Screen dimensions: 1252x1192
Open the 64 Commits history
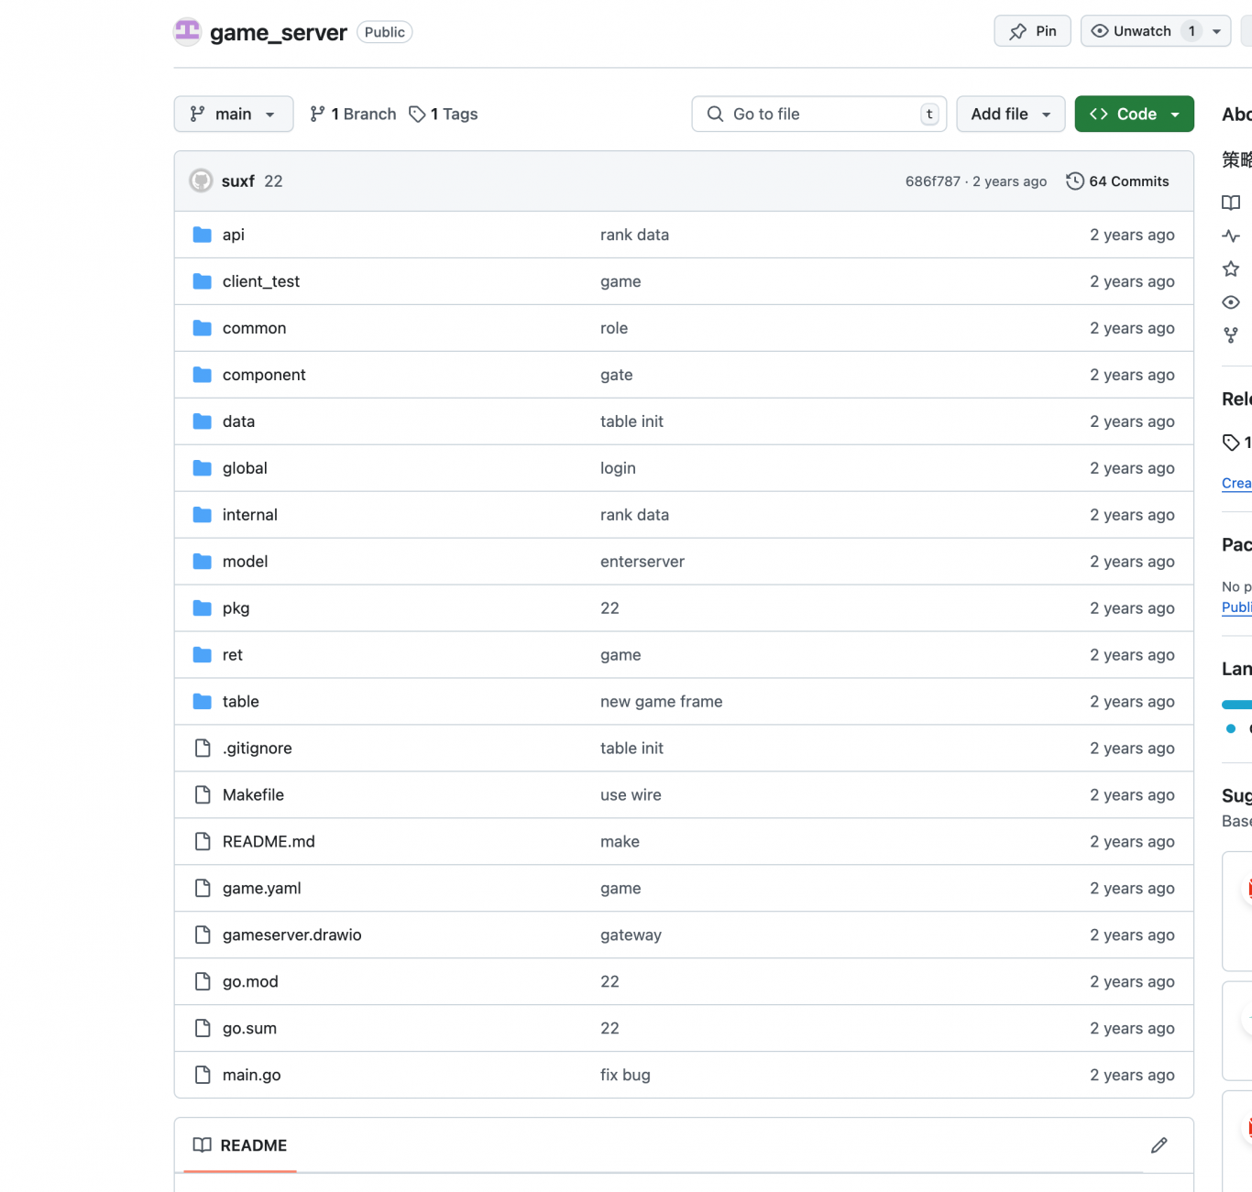(1117, 181)
